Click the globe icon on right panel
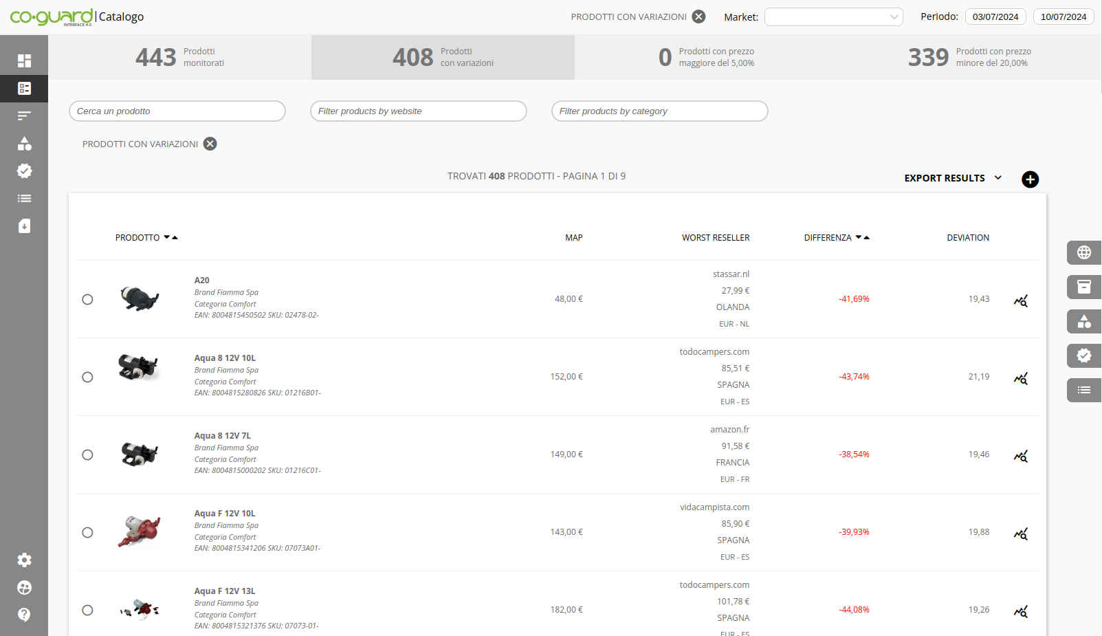Viewport: 1102px width, 636px height. [x=1083, y=252]
